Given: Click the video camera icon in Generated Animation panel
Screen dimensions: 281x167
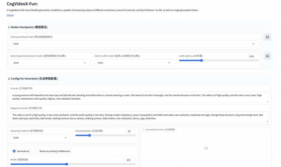Looking at the screenshot, I should pyautogui.click(x=206, y=148).
